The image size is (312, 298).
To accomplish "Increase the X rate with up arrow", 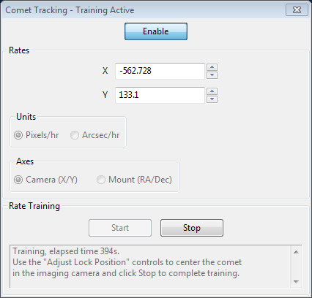I will (212, 67).
